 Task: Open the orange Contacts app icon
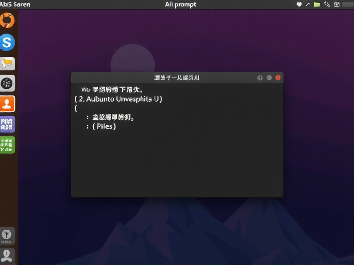click(8, 103)
